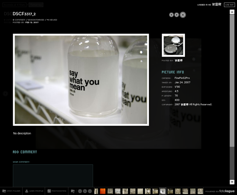
Task: Click the Open Folder icon
Action: 4,191
